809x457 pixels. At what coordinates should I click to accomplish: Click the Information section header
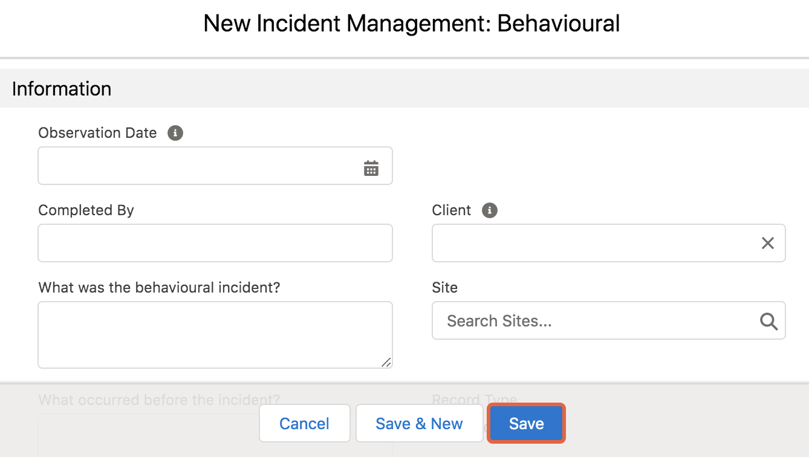pos(405,88)
